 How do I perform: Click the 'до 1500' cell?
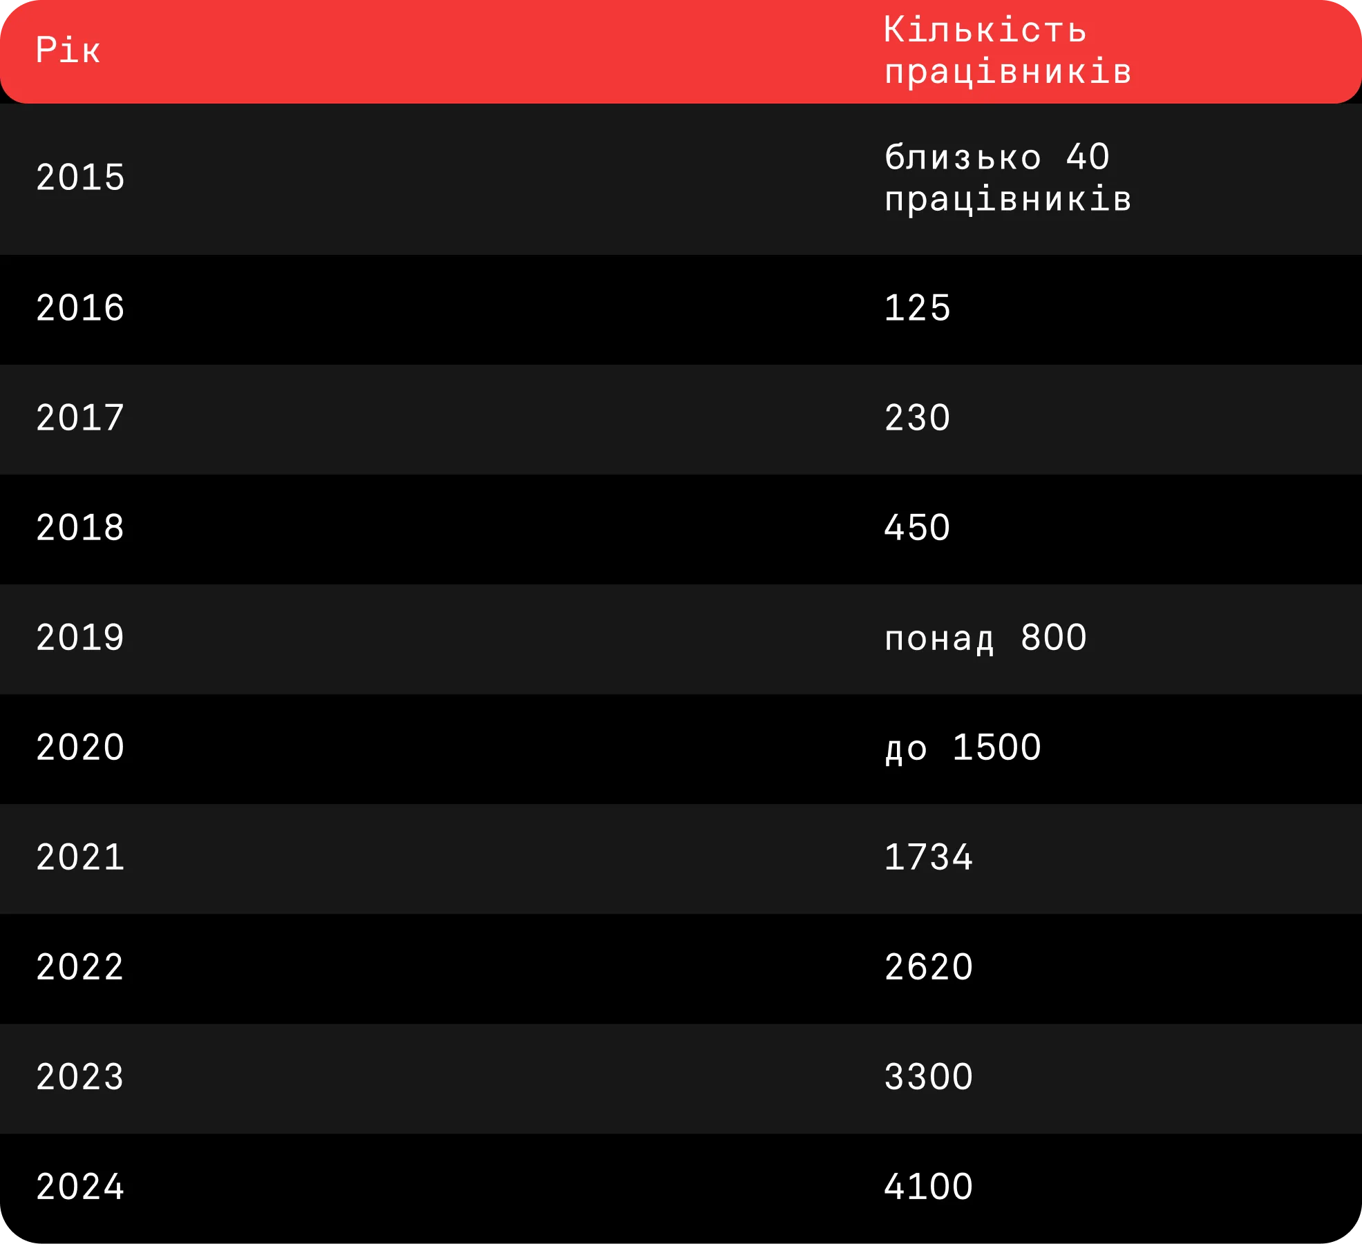coord(963,748)
